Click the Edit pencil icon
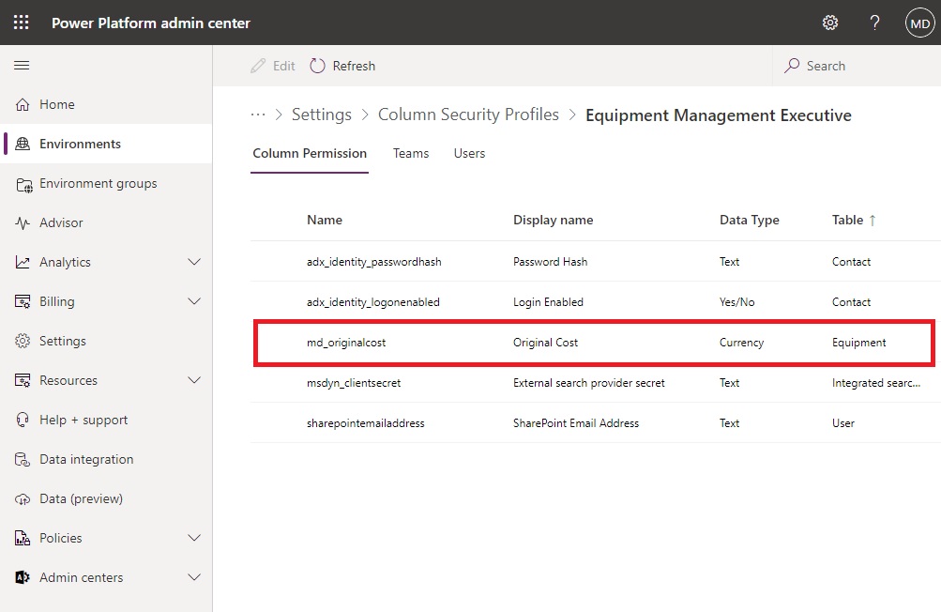The height and width of the screenshot is (612, 941). tap(258, 66)
